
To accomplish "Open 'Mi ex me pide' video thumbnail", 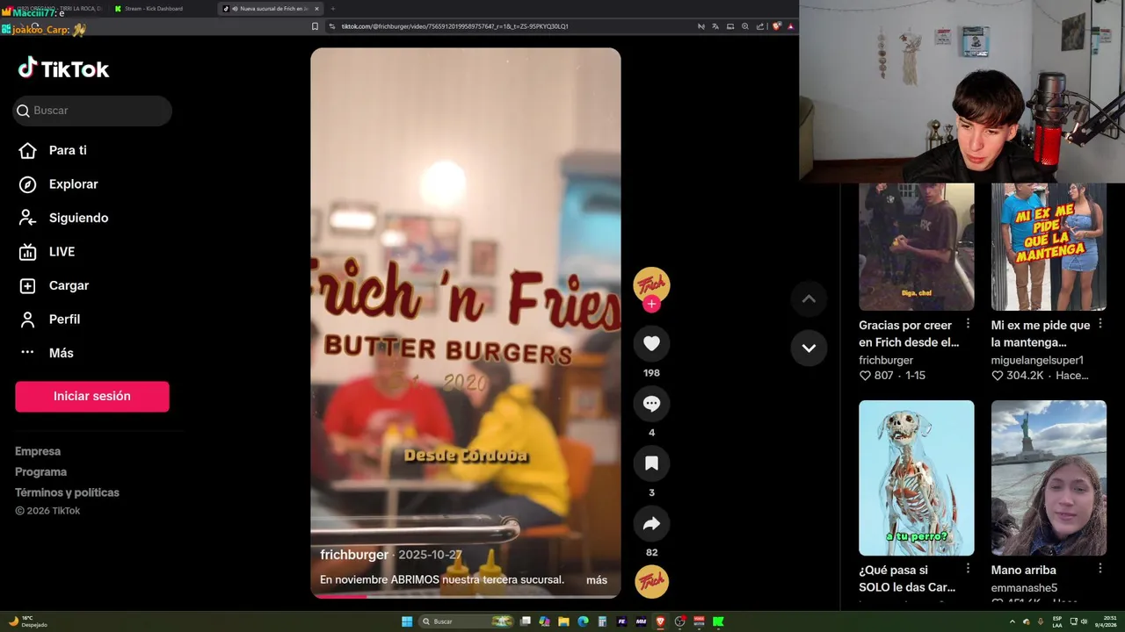I will (1049, 247).
